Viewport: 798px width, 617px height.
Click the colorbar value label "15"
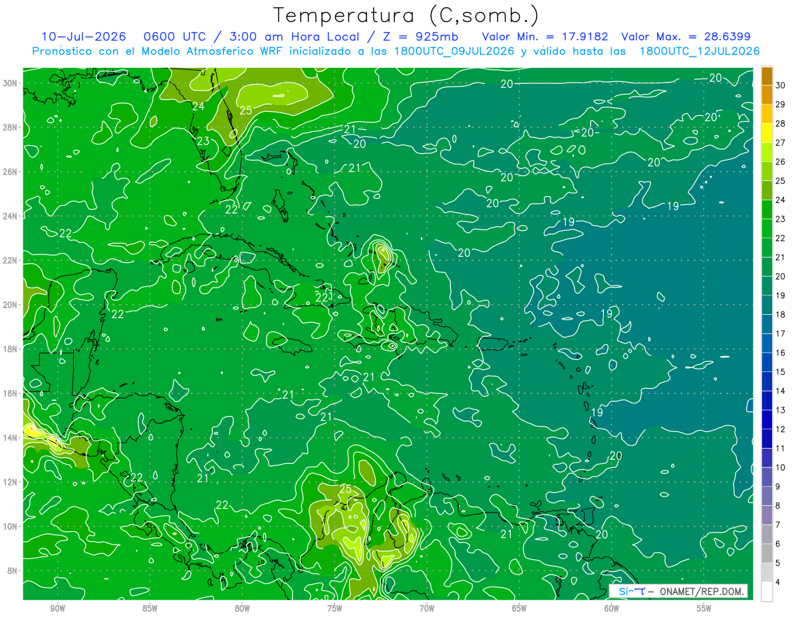[x=781, y=372]
